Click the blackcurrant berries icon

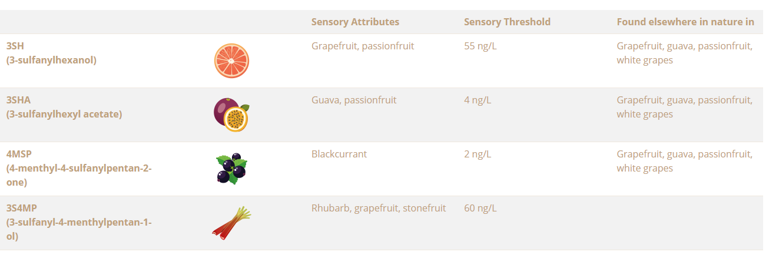click(231, 169)
